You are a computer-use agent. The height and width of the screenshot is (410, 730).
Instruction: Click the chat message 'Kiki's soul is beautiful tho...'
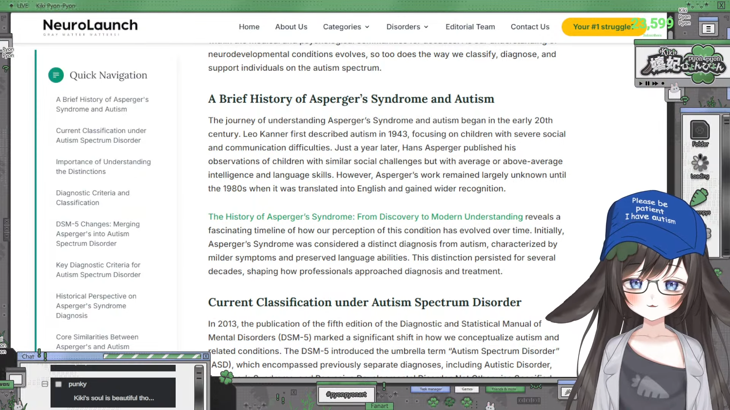pyautogui.click(x=114, y=398)
